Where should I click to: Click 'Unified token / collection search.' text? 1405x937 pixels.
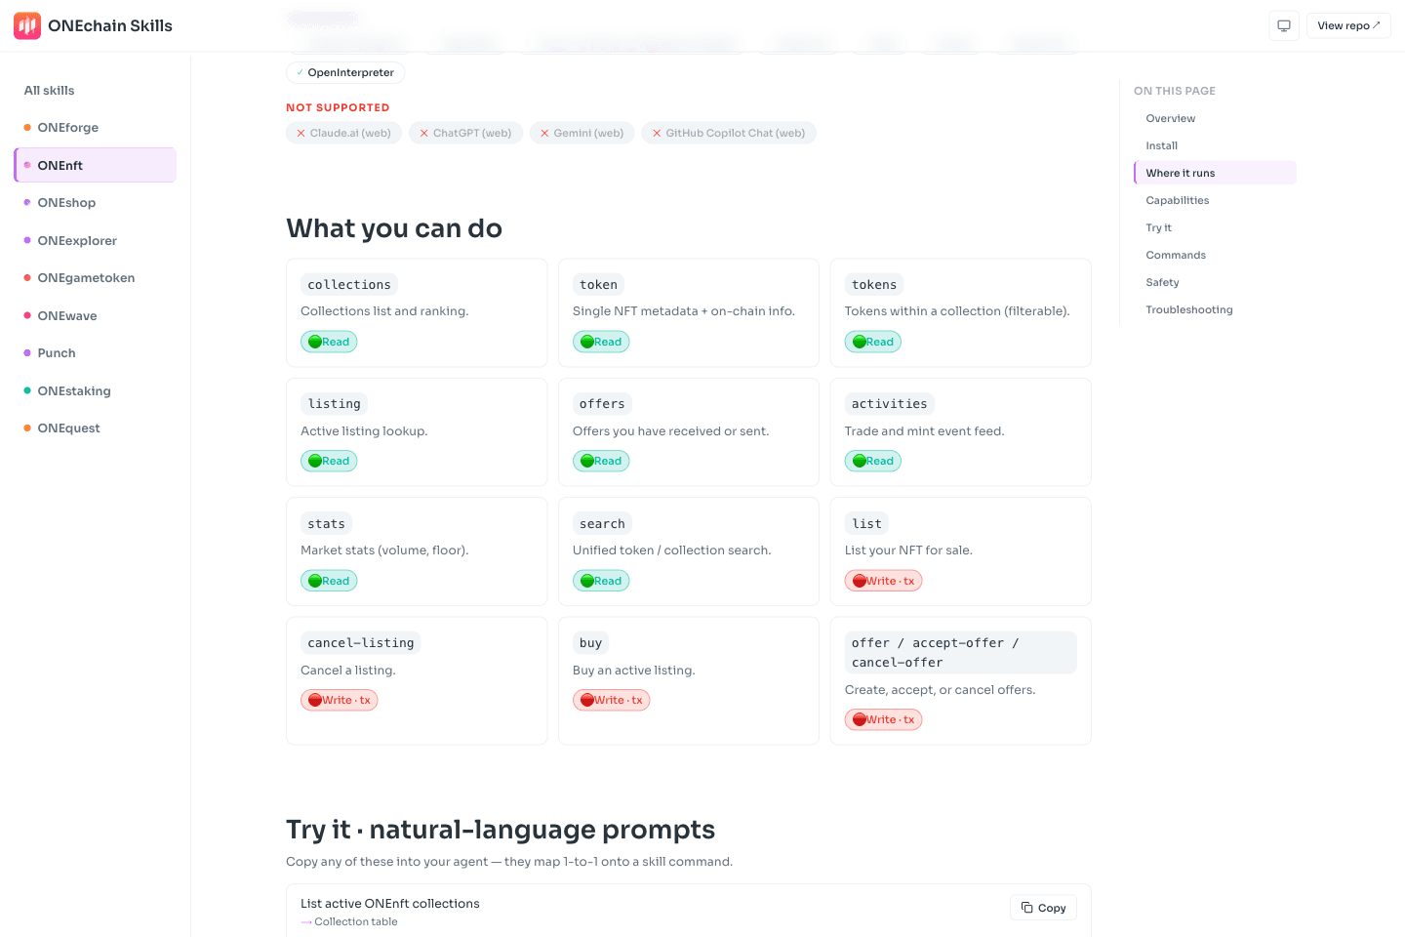(672, 550)
